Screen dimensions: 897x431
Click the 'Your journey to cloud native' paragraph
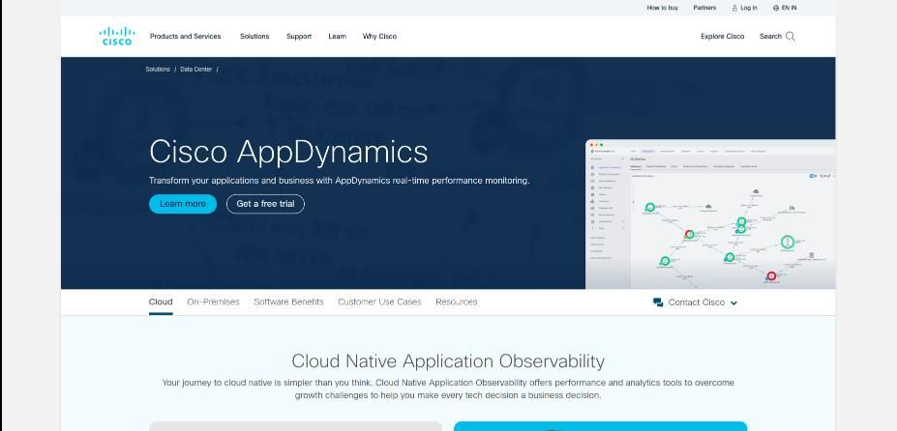tap(448, 388)
